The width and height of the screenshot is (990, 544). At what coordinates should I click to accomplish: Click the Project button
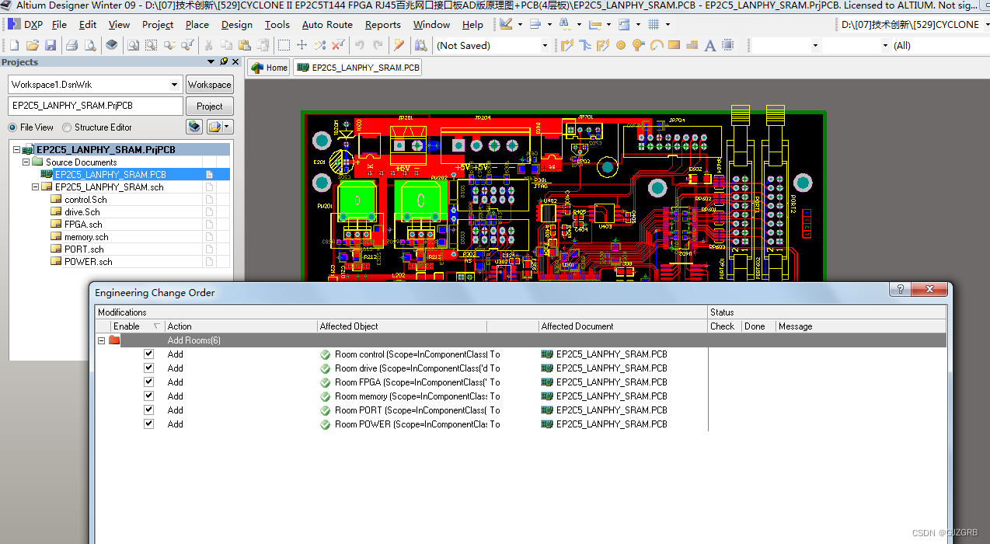pyautogui.click(x=209, y=106)
